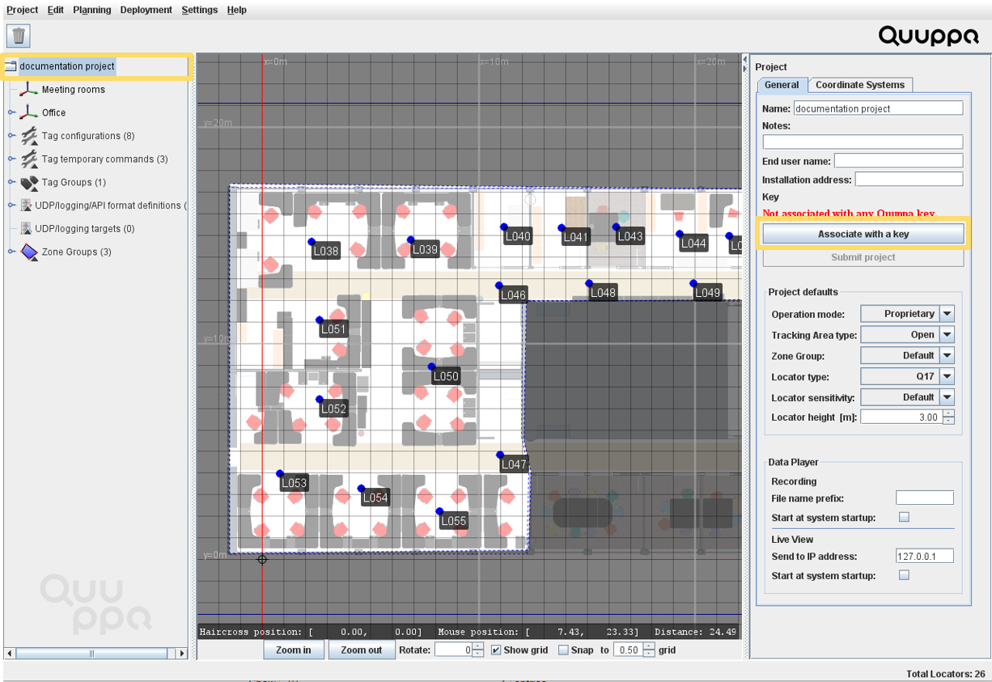Viewport: 992px width, 682px height.
Task: Select the Meeting rooms tree item
Action: 74,90
